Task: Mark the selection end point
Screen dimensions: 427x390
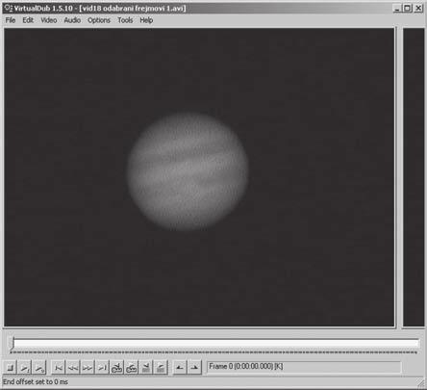Action: (194, 367)
